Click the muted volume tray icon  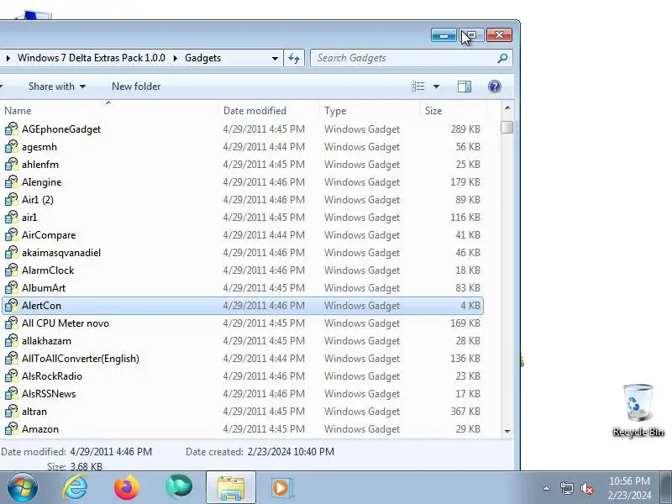point(587,488)
